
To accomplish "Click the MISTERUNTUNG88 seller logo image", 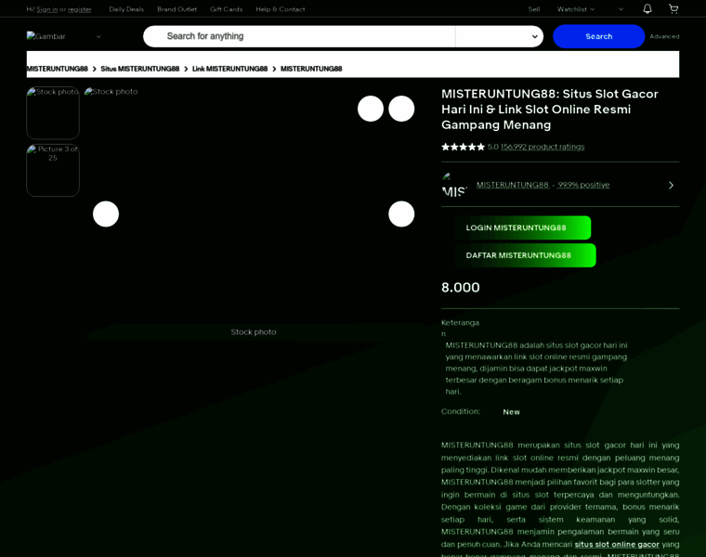I will [x=454, y=185].
